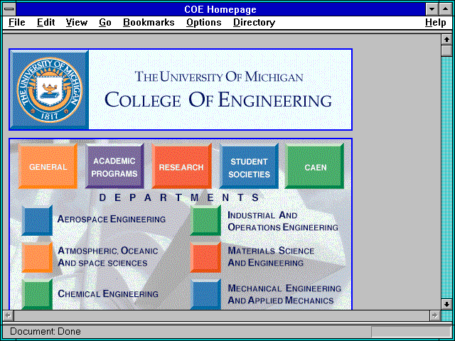Open Atmospheric, Oceanic And Space Sciences link
The height and width of the screenshot is (341, 455).
[107, 257]
